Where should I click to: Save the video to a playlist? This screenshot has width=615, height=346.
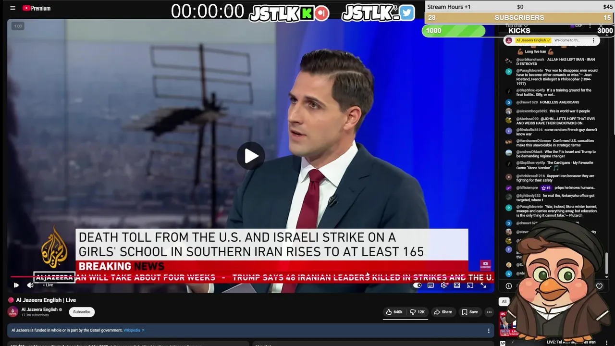[x=469, y=312]
